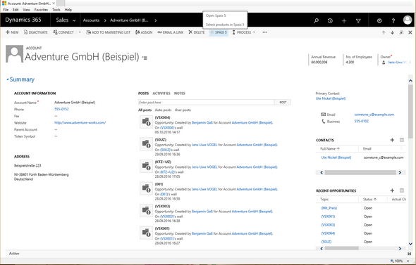
Task: Click the Accounts breadcrumb
Action: click(91, 20)
